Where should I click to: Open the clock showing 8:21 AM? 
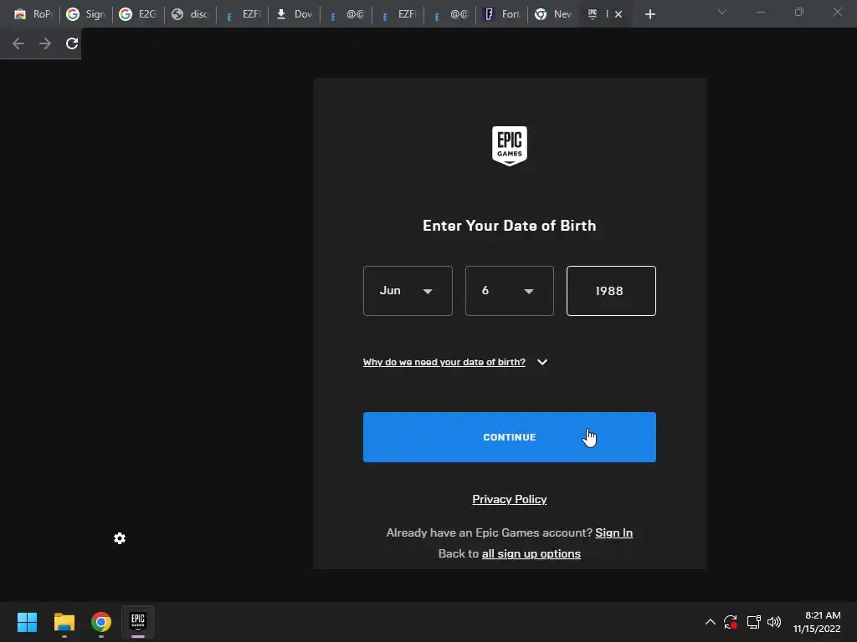tap(817, 622)
